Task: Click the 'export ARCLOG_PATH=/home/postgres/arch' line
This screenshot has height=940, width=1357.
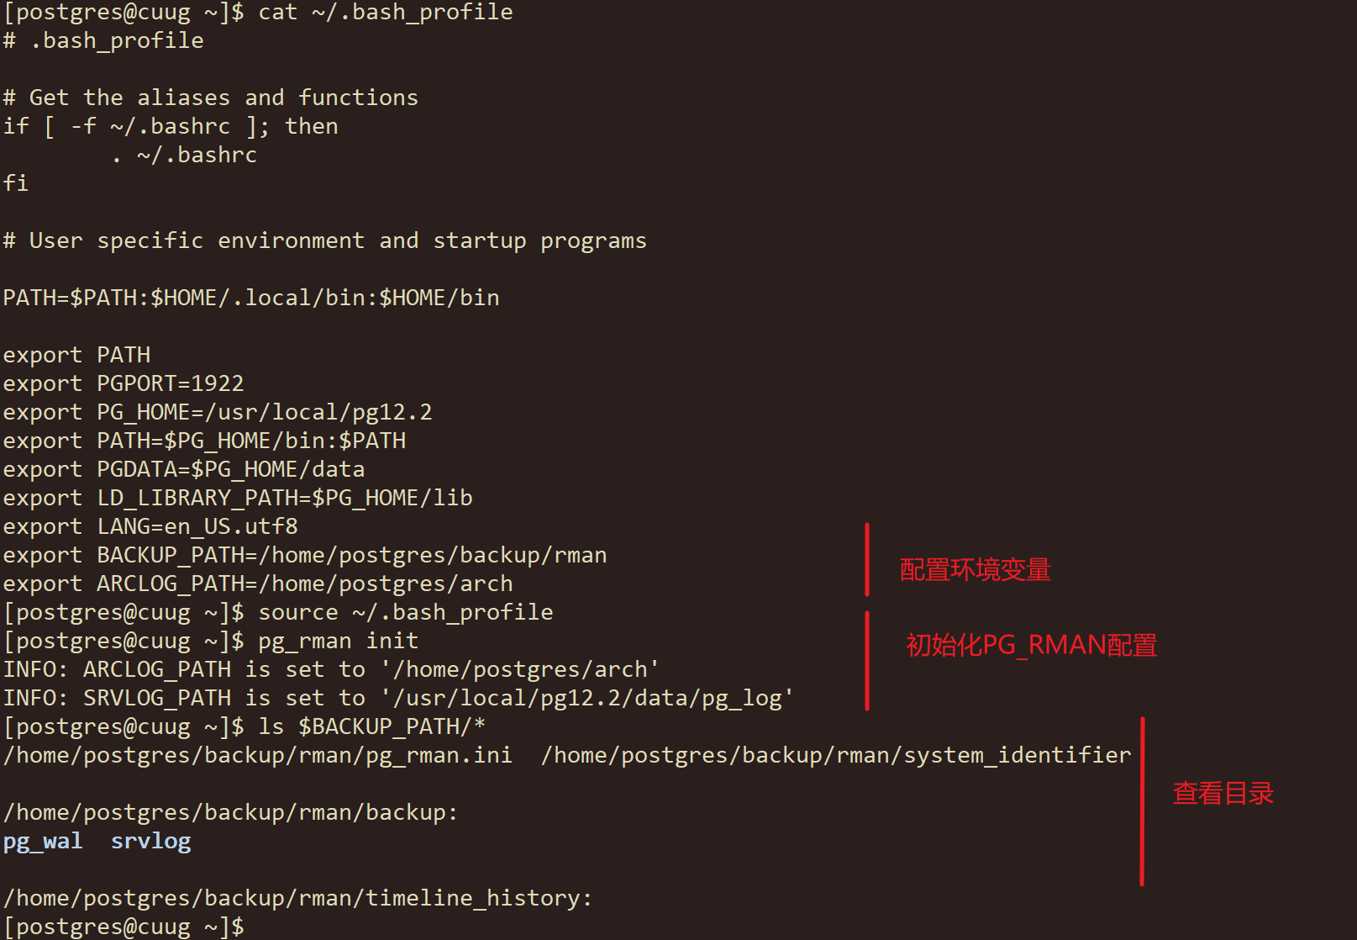Action: coord(258,584)
